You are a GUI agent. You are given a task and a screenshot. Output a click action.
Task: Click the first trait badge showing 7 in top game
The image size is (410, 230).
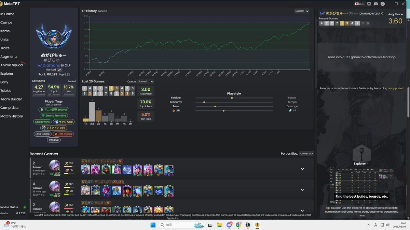84,161
